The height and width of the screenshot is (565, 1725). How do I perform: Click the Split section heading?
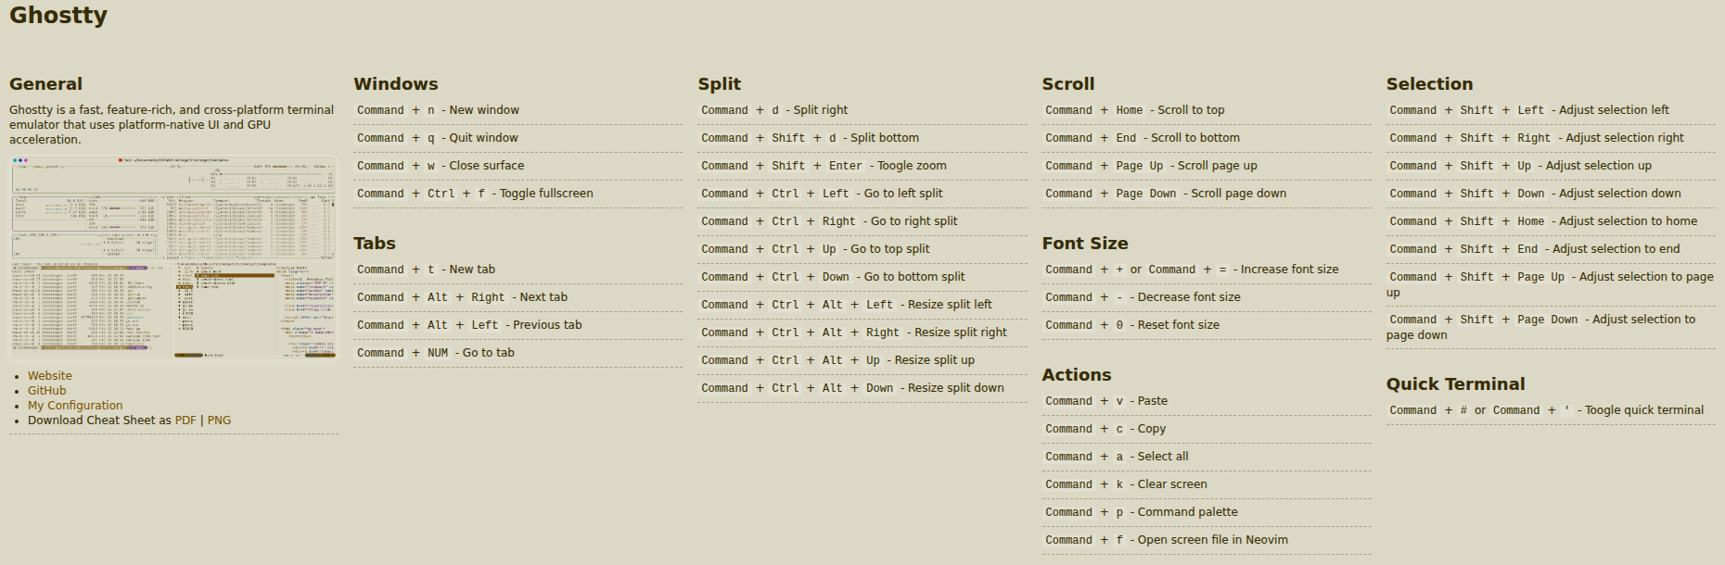[720, 84]
